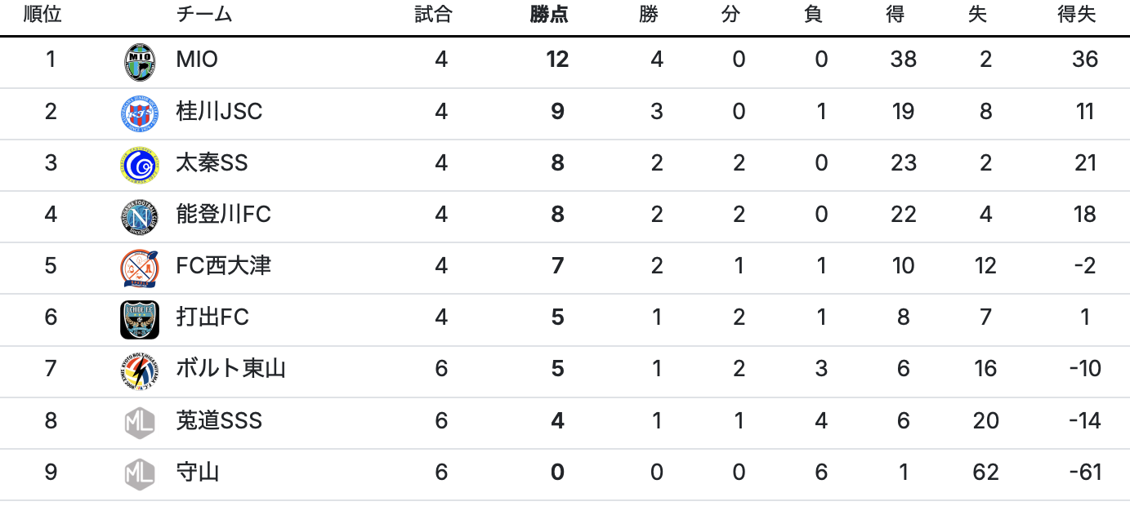Click the 守山 team name
This screenshot has height=506, width=1130.
pos(198,471)
